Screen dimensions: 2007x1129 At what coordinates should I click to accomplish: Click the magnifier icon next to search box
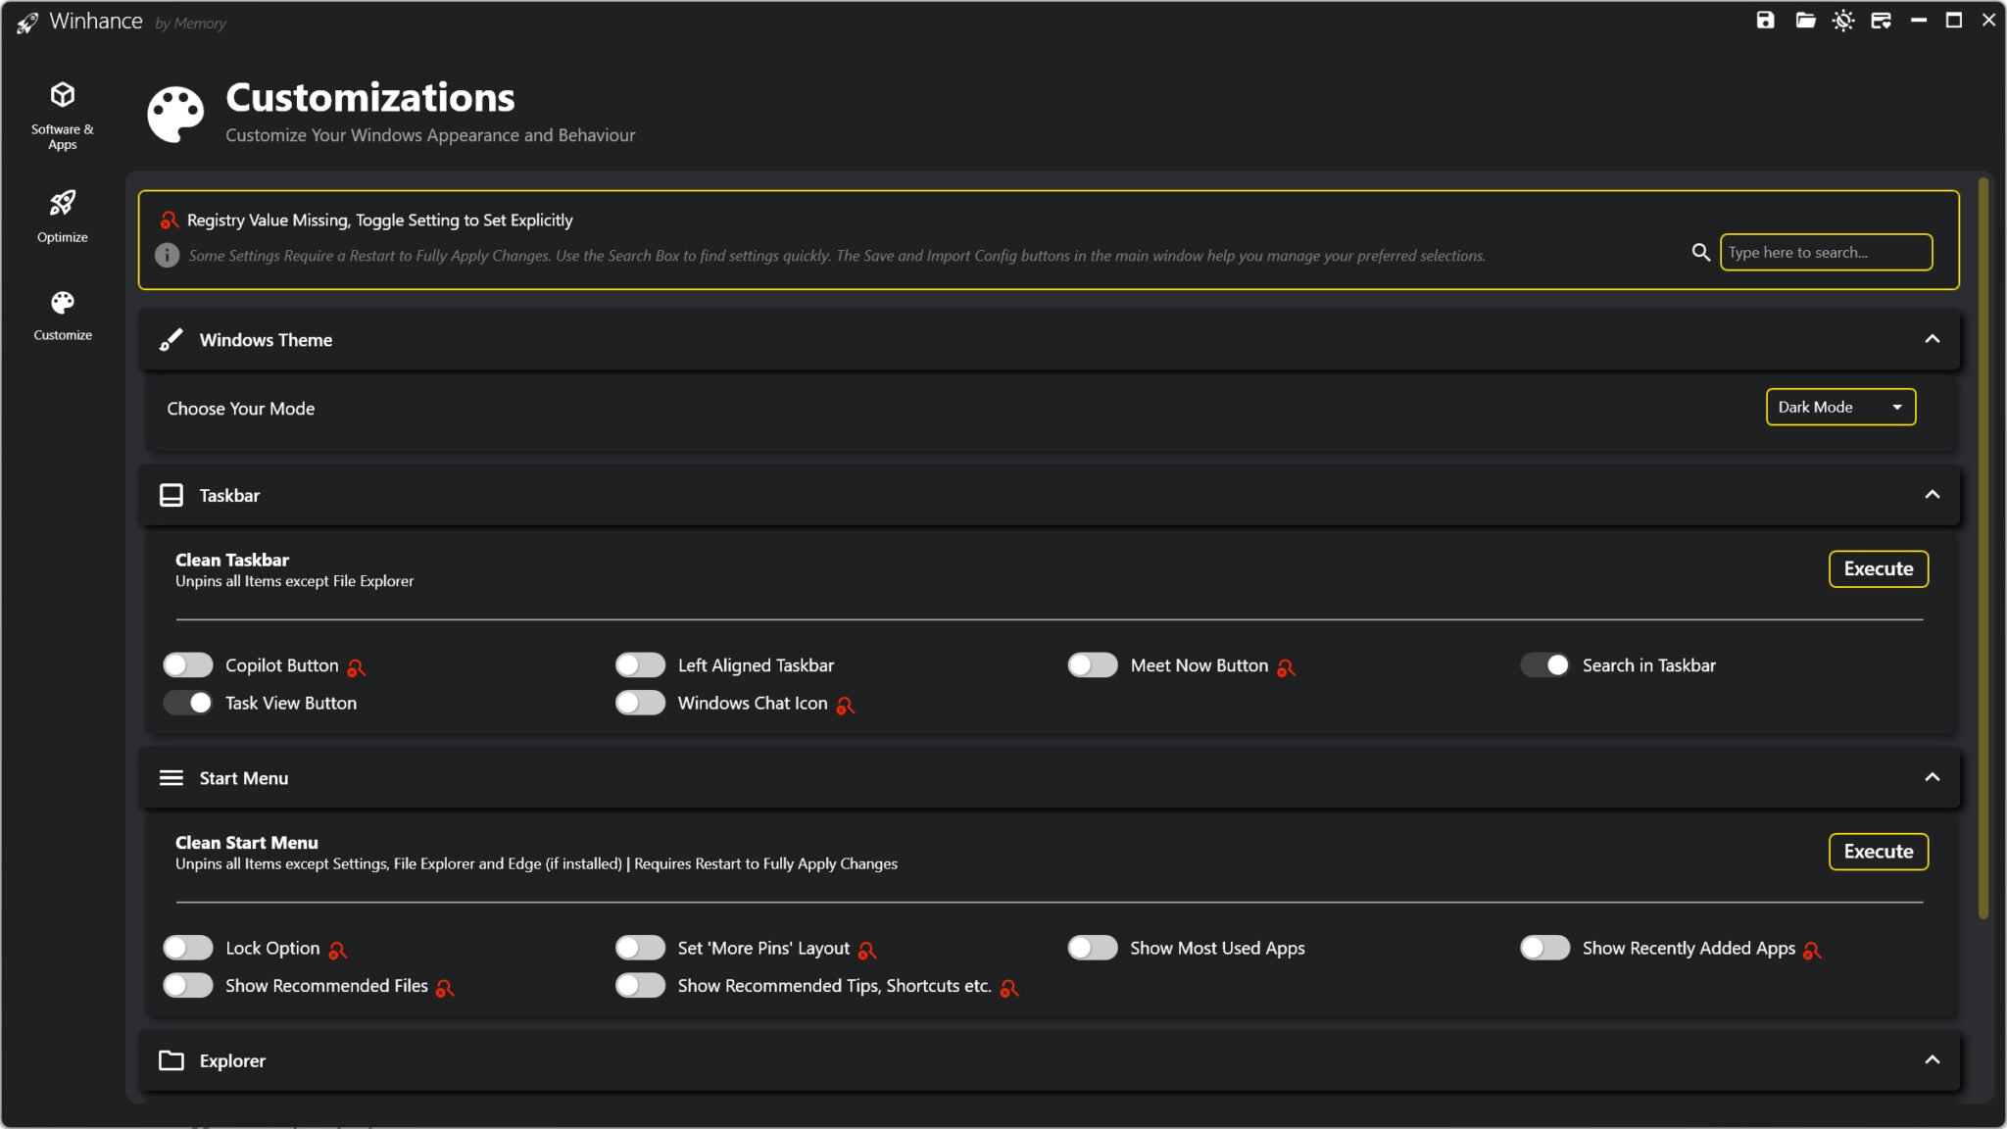[1701, 252]
